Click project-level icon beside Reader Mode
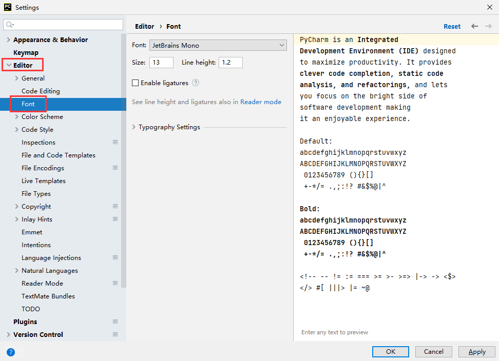Viewport: 499px width, 361px height. pos(115,283)
